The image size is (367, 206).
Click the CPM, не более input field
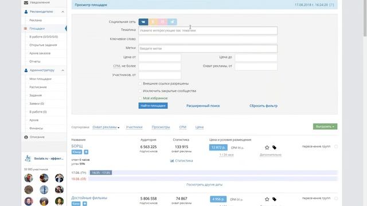(159, 66)
